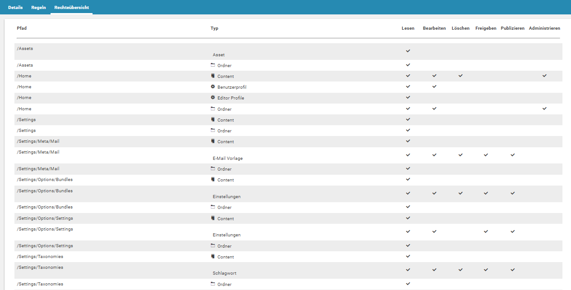Click the content icon in the /Settings/Taxonomies Content row

tap(213, 256)
